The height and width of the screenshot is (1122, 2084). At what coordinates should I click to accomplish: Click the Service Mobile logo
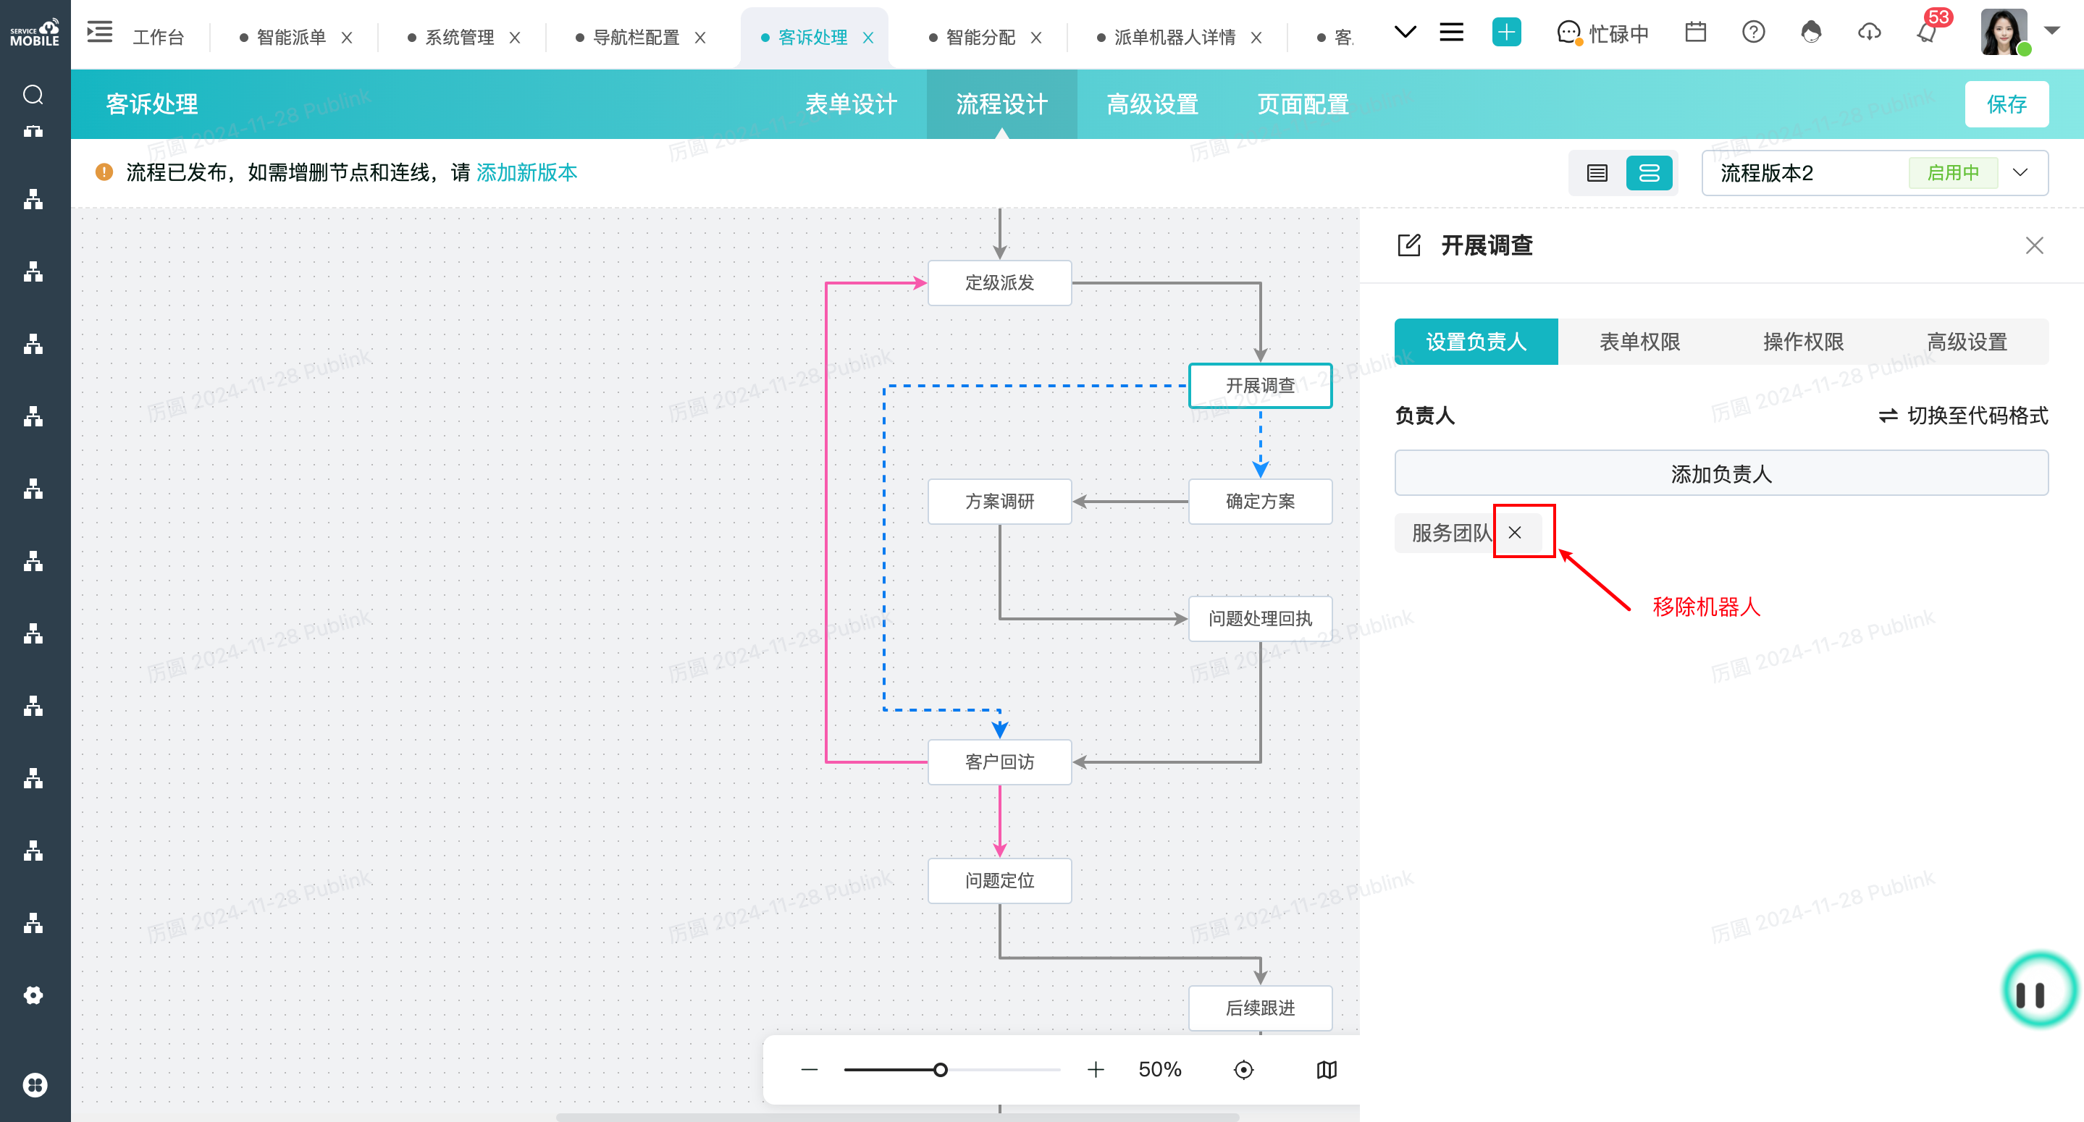(35, 33)
